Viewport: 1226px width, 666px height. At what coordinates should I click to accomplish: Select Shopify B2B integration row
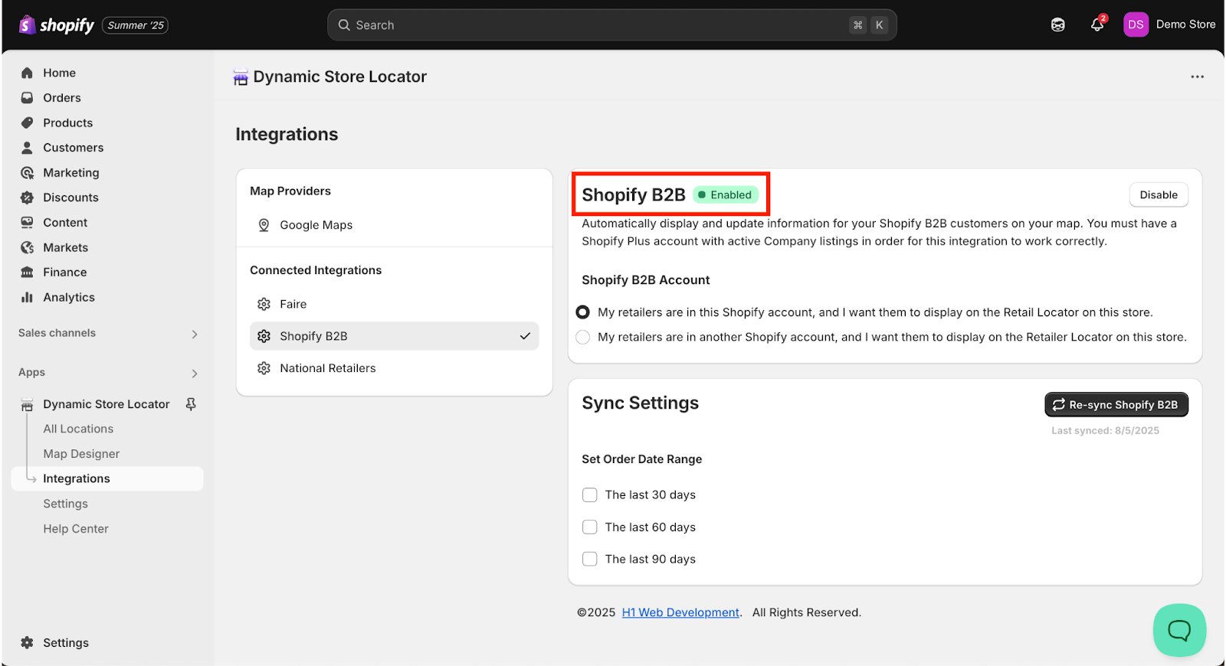coord(394,336)
